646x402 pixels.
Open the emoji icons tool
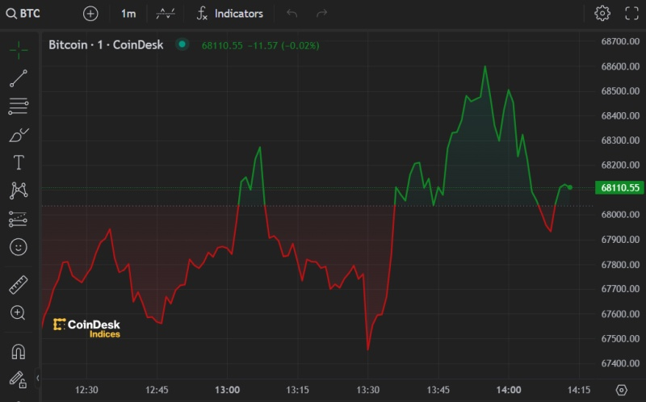point(18,246)
